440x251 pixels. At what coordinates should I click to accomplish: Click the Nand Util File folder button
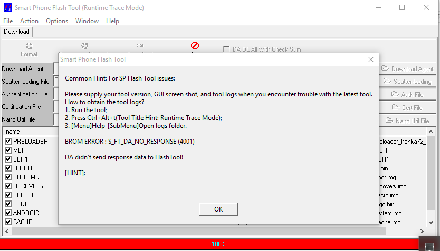click(407, 121)
